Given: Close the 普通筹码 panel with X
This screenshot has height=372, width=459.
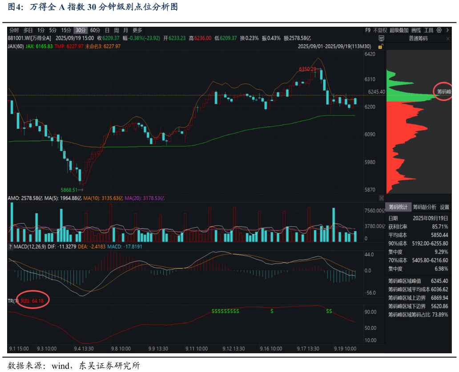Looking at the screenshot, I should [447, 38].
